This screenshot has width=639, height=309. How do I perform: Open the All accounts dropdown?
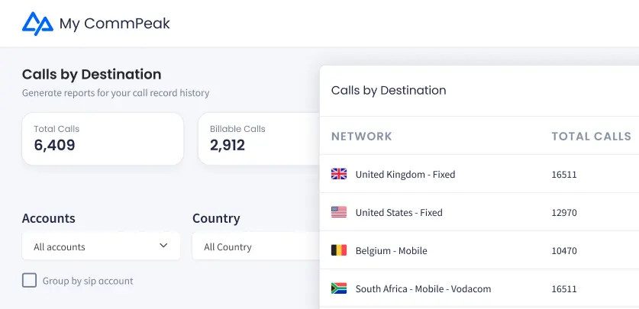(x=101, y=246)
